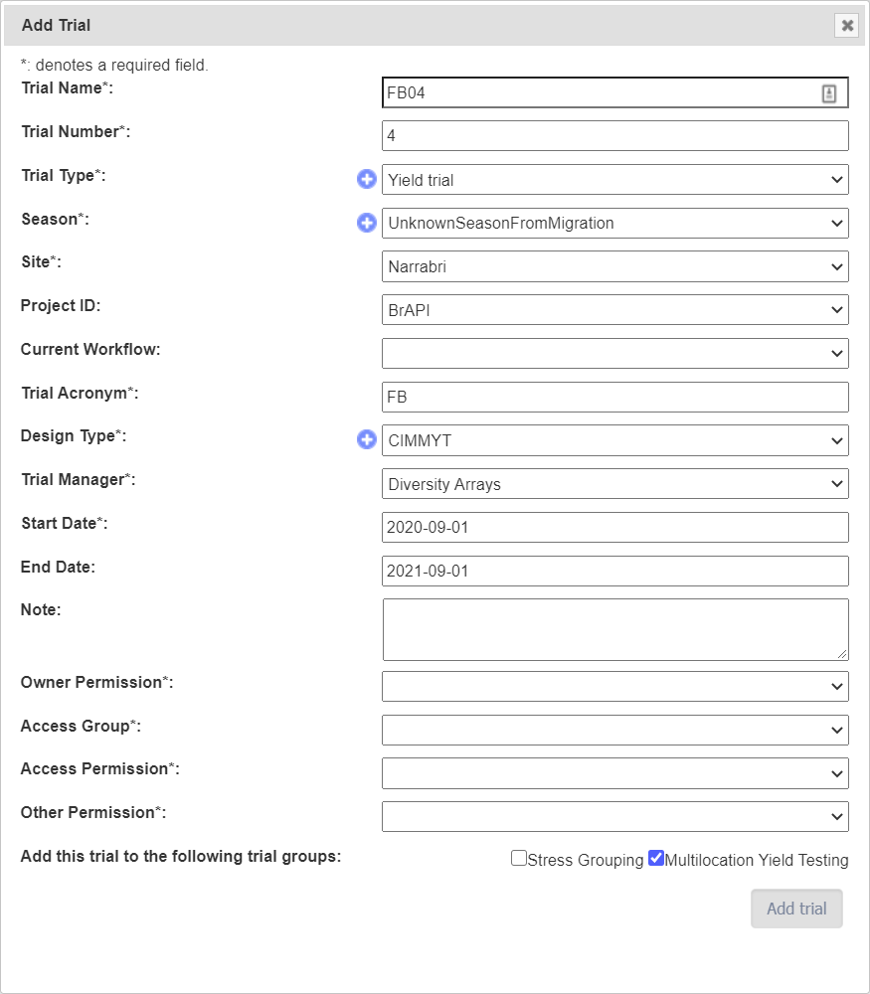
Task: Open the Project ID dropdown
Action: point(614,309)
